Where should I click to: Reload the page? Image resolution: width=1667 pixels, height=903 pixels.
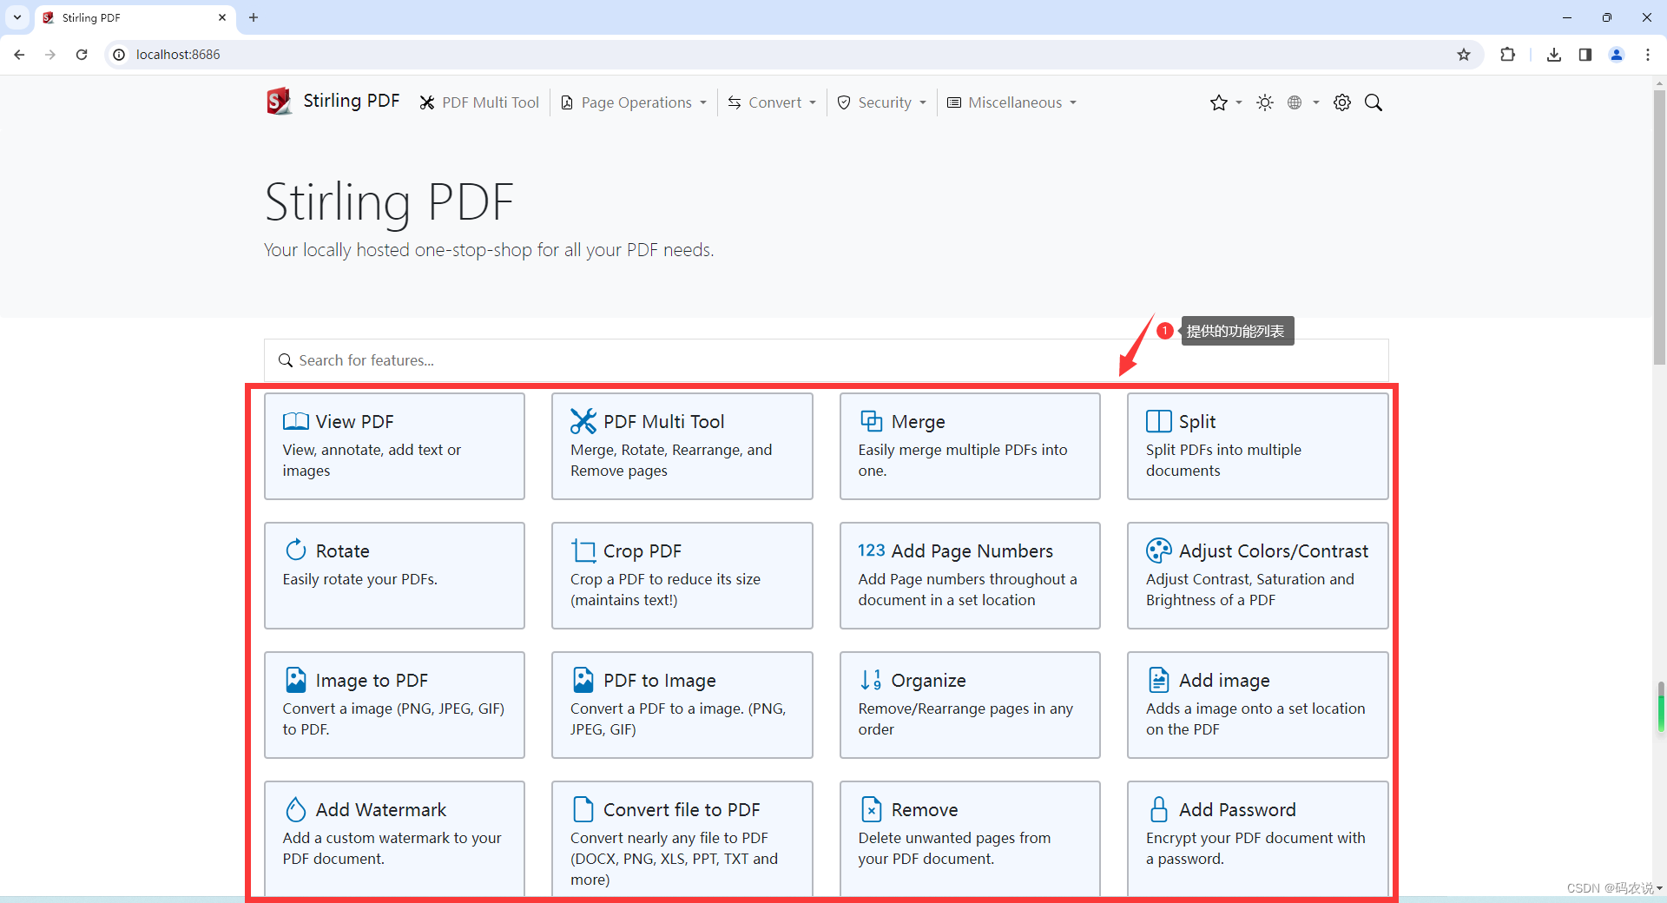(82, 55)
